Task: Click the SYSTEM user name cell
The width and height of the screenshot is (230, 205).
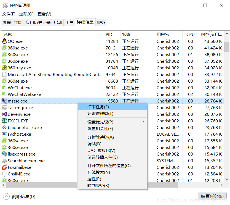Action: coord(165,161)
